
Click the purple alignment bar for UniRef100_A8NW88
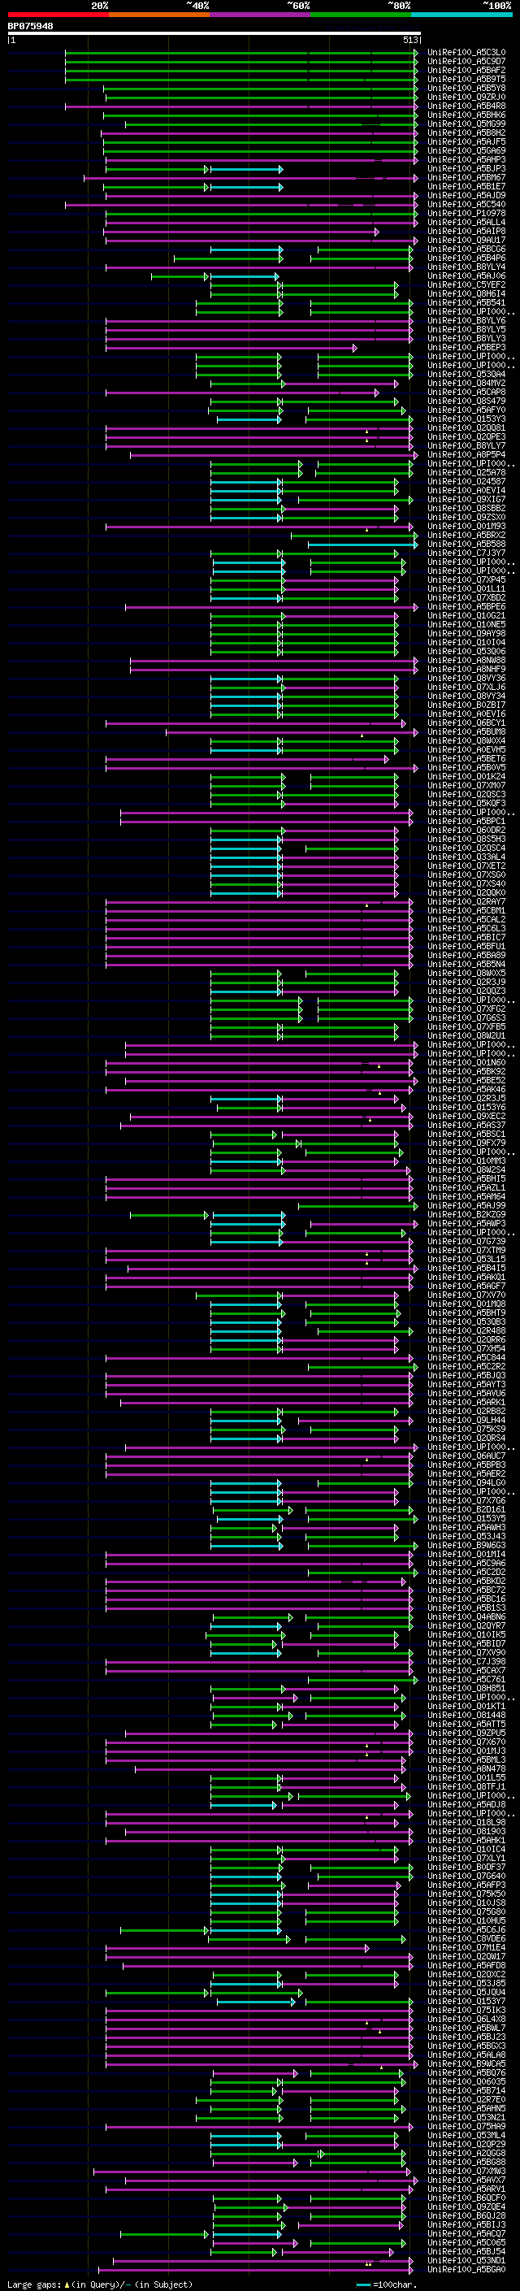point(274,660)
